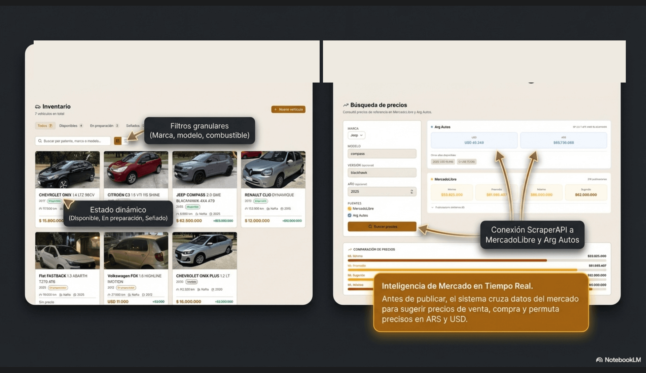
Task: Click the mileage icon on Jeep Compass card
Action: (178, 214)
